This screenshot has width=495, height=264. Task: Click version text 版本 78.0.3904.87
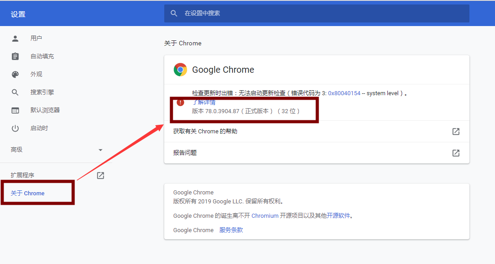(x=215, y=111)
